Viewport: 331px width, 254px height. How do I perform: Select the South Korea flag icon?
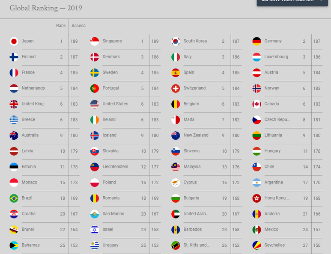[176, 41]
